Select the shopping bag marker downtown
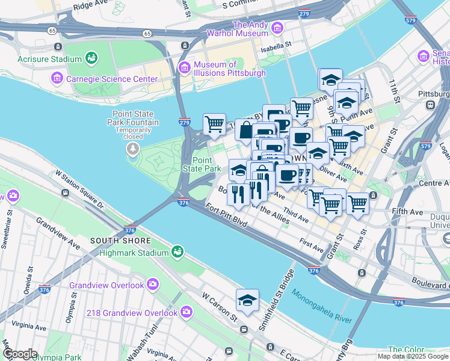The image size is (450, 361). [x=245, y=131]
